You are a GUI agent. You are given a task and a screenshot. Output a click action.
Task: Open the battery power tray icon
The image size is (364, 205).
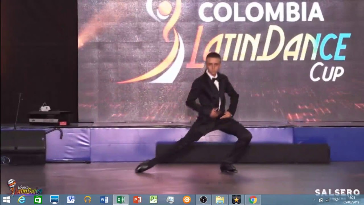pos(321,200)
